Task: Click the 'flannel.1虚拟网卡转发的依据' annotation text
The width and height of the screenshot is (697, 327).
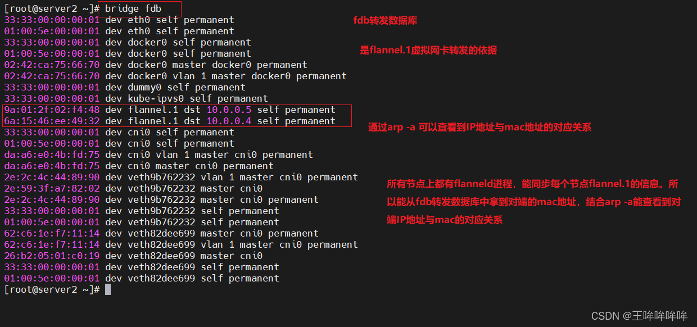Action: pyautogui.click(x=428, y=50)
